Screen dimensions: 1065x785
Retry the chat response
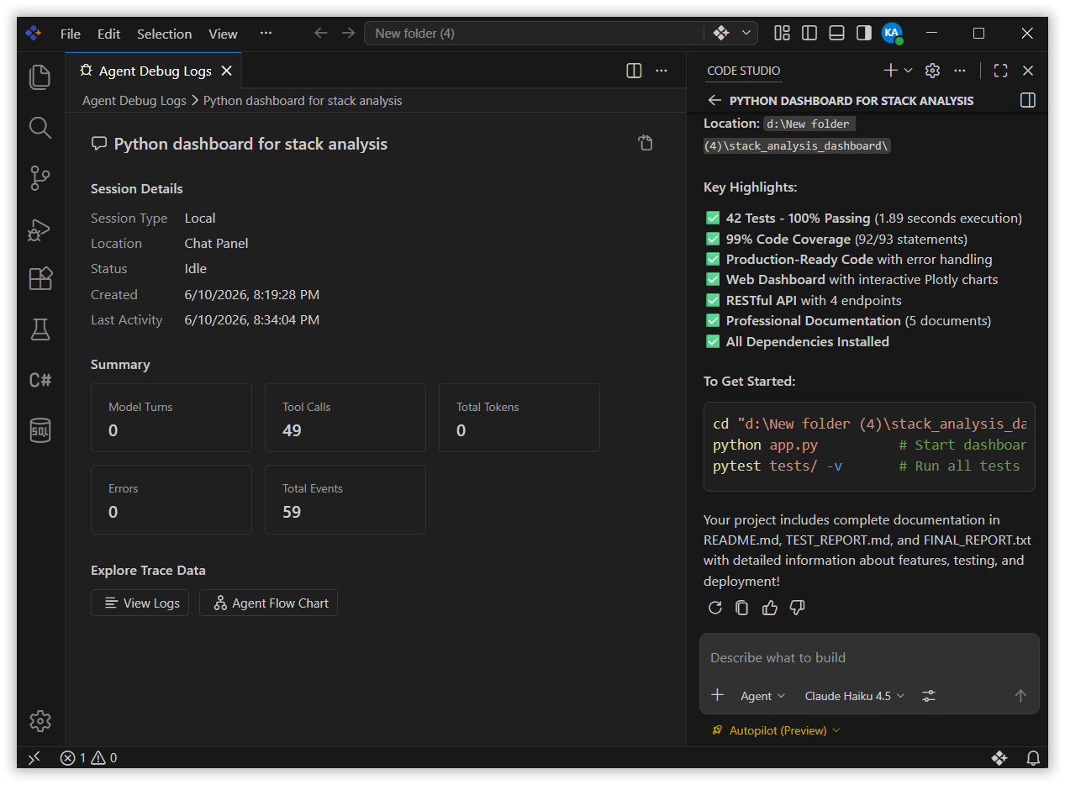point(715,608)
